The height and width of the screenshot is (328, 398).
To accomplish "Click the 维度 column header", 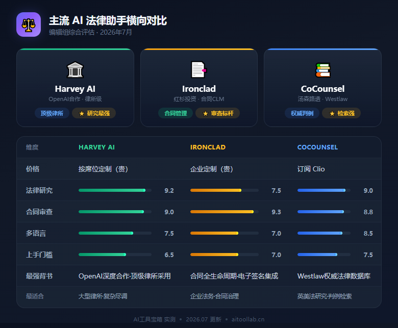I will pyautogui.click(x=32, y=147).
